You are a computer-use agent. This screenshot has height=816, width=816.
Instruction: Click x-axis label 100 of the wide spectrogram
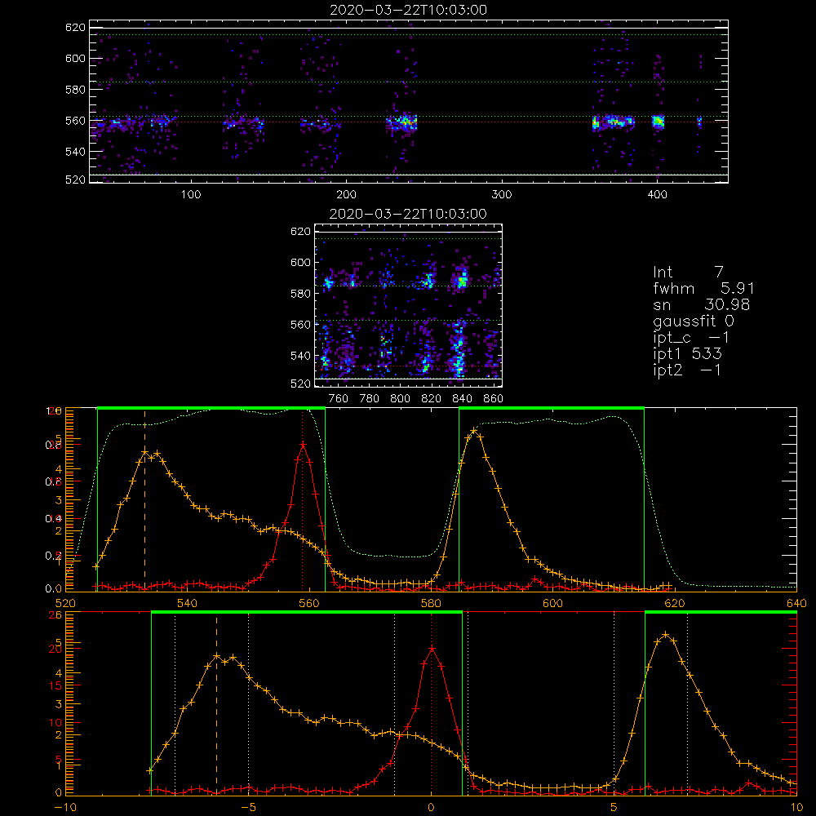pos(191,195)
